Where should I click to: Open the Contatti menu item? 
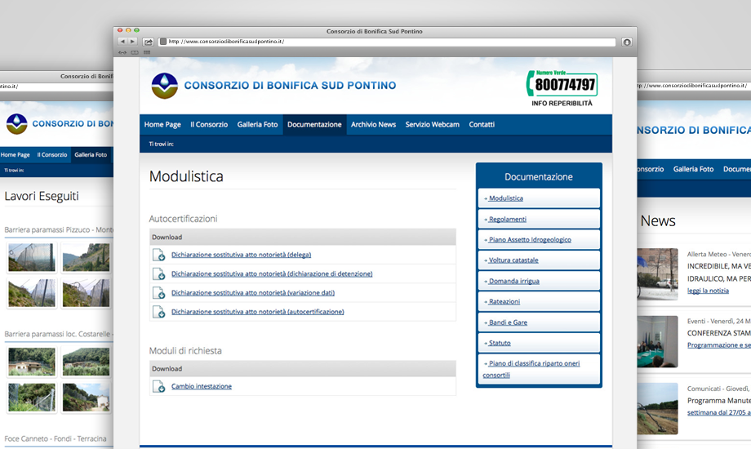point(482,125)
